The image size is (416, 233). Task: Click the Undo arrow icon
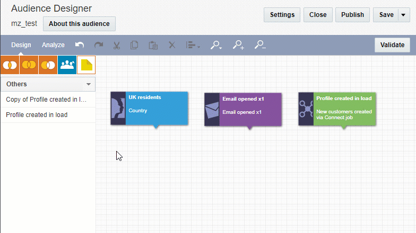(x=80, y=45)
